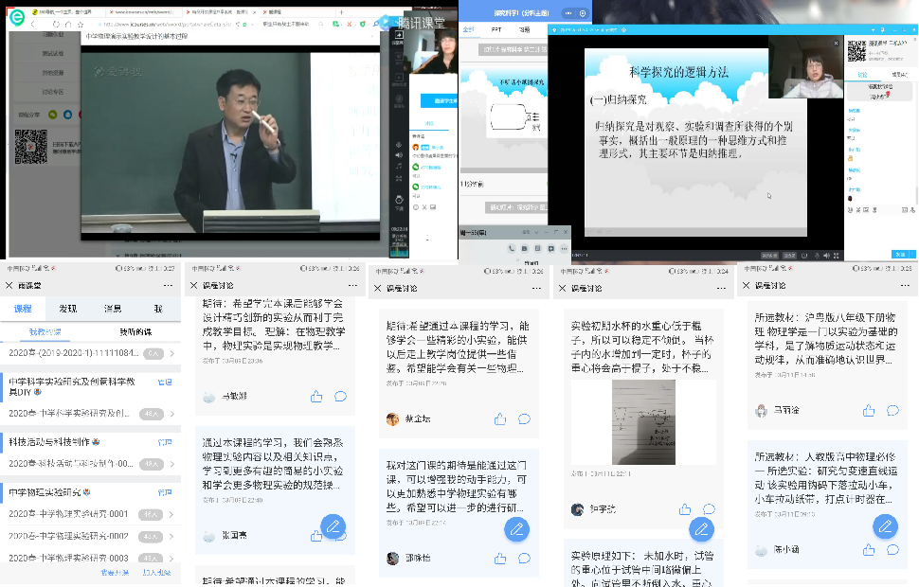The width and height of the screenshot is (919, 587).
Task: Like 马羽徐's discussion post
Action: (869, 410)
